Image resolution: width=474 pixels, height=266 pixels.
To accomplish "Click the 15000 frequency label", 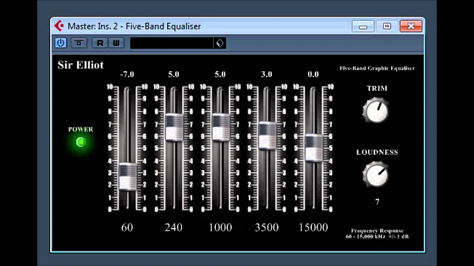I will pyautogui.click(x=313, y=227).
